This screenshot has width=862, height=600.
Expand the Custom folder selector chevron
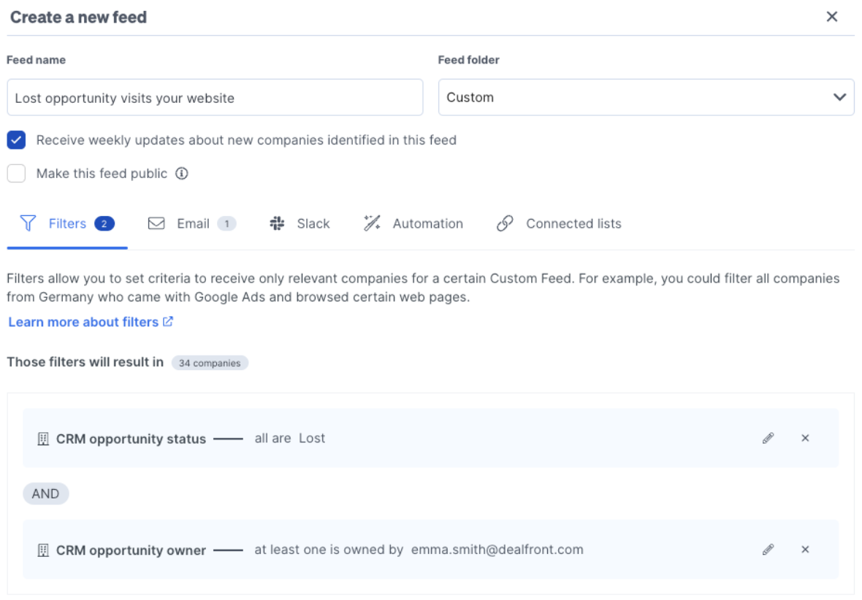pos(839,97)
